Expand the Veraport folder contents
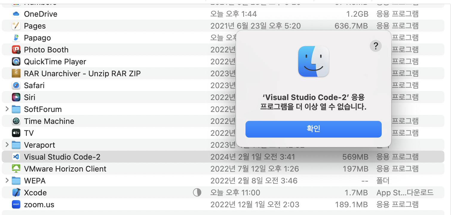 [7, 145]
